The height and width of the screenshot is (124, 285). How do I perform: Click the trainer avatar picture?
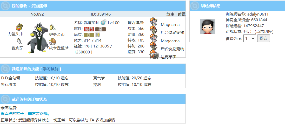pos(207,26)
